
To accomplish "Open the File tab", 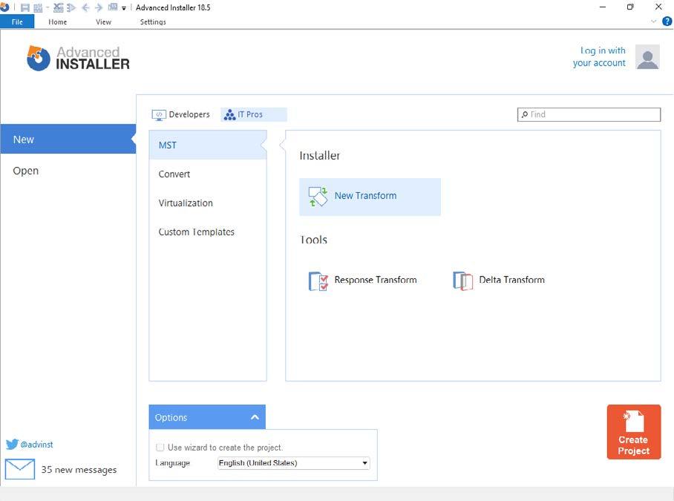I will pyautogui.click(x=17, y=22).
